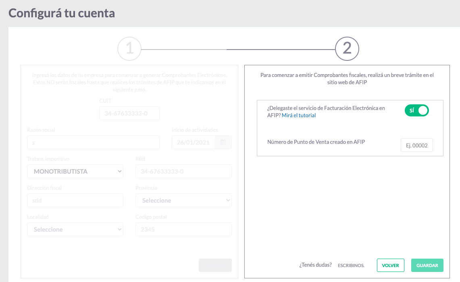Viewport: 460px width, 282px height.
Task: Click the CUIT input field
Action: (x=129, y=114)
